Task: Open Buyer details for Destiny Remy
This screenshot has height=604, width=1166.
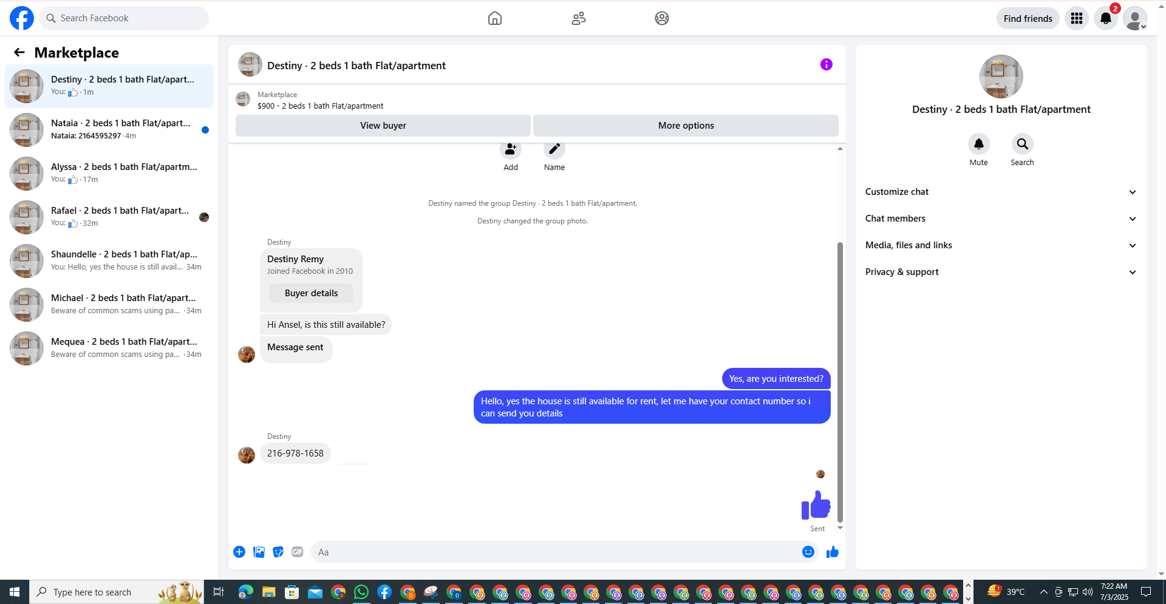Action: pos(312,293)
